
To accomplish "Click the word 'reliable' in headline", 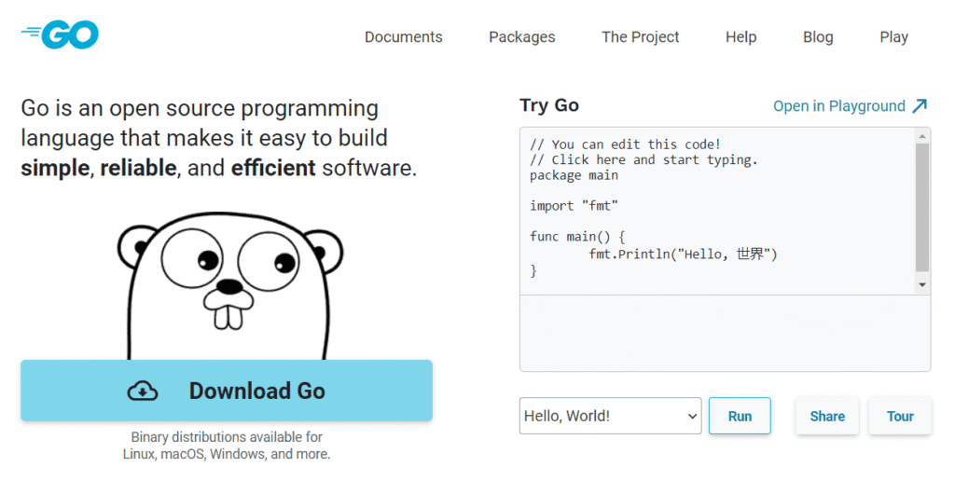I will (x=138, y=168).
